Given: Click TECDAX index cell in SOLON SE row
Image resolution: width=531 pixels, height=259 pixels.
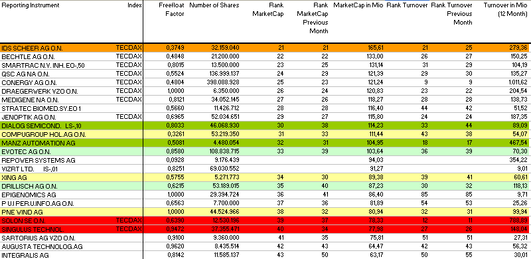Looking at the screenshot, I should tap(129, 220).
